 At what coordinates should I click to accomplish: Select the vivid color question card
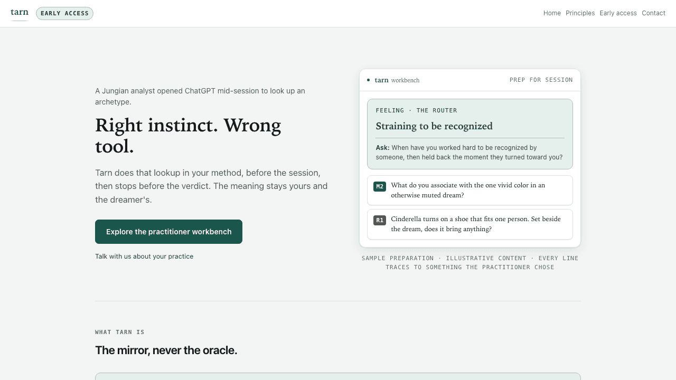pos(470,190)
